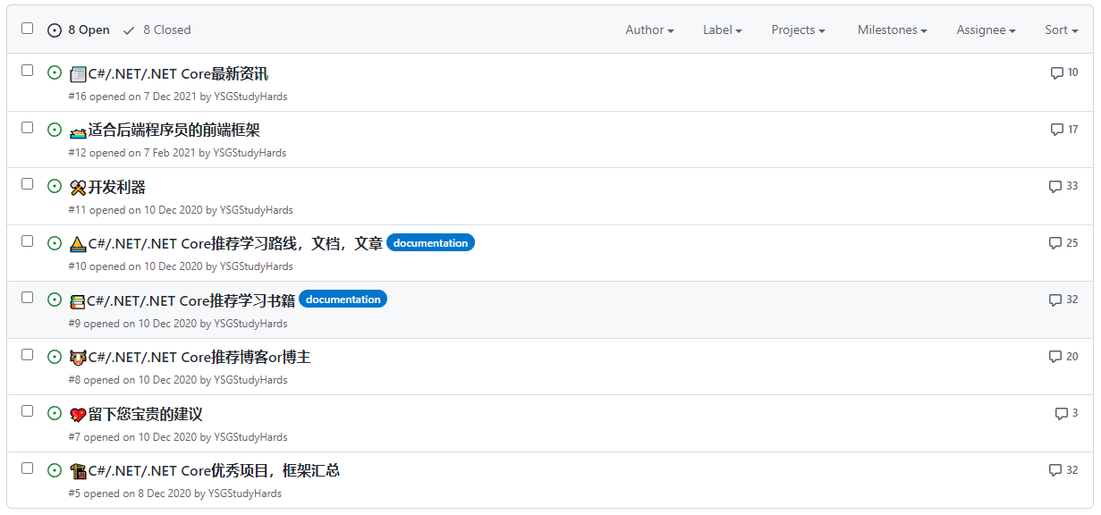The height and width of the screenshot is (515, 1101).
Task: Click the open issue icon beside 留下您宝贵的建议
Action: coord(55,413)
